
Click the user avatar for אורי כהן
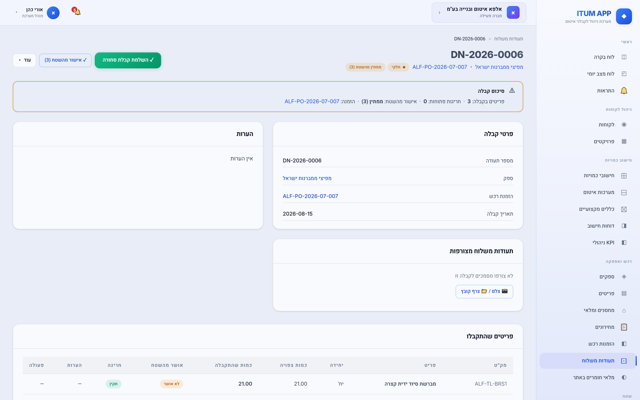(53, 13)
